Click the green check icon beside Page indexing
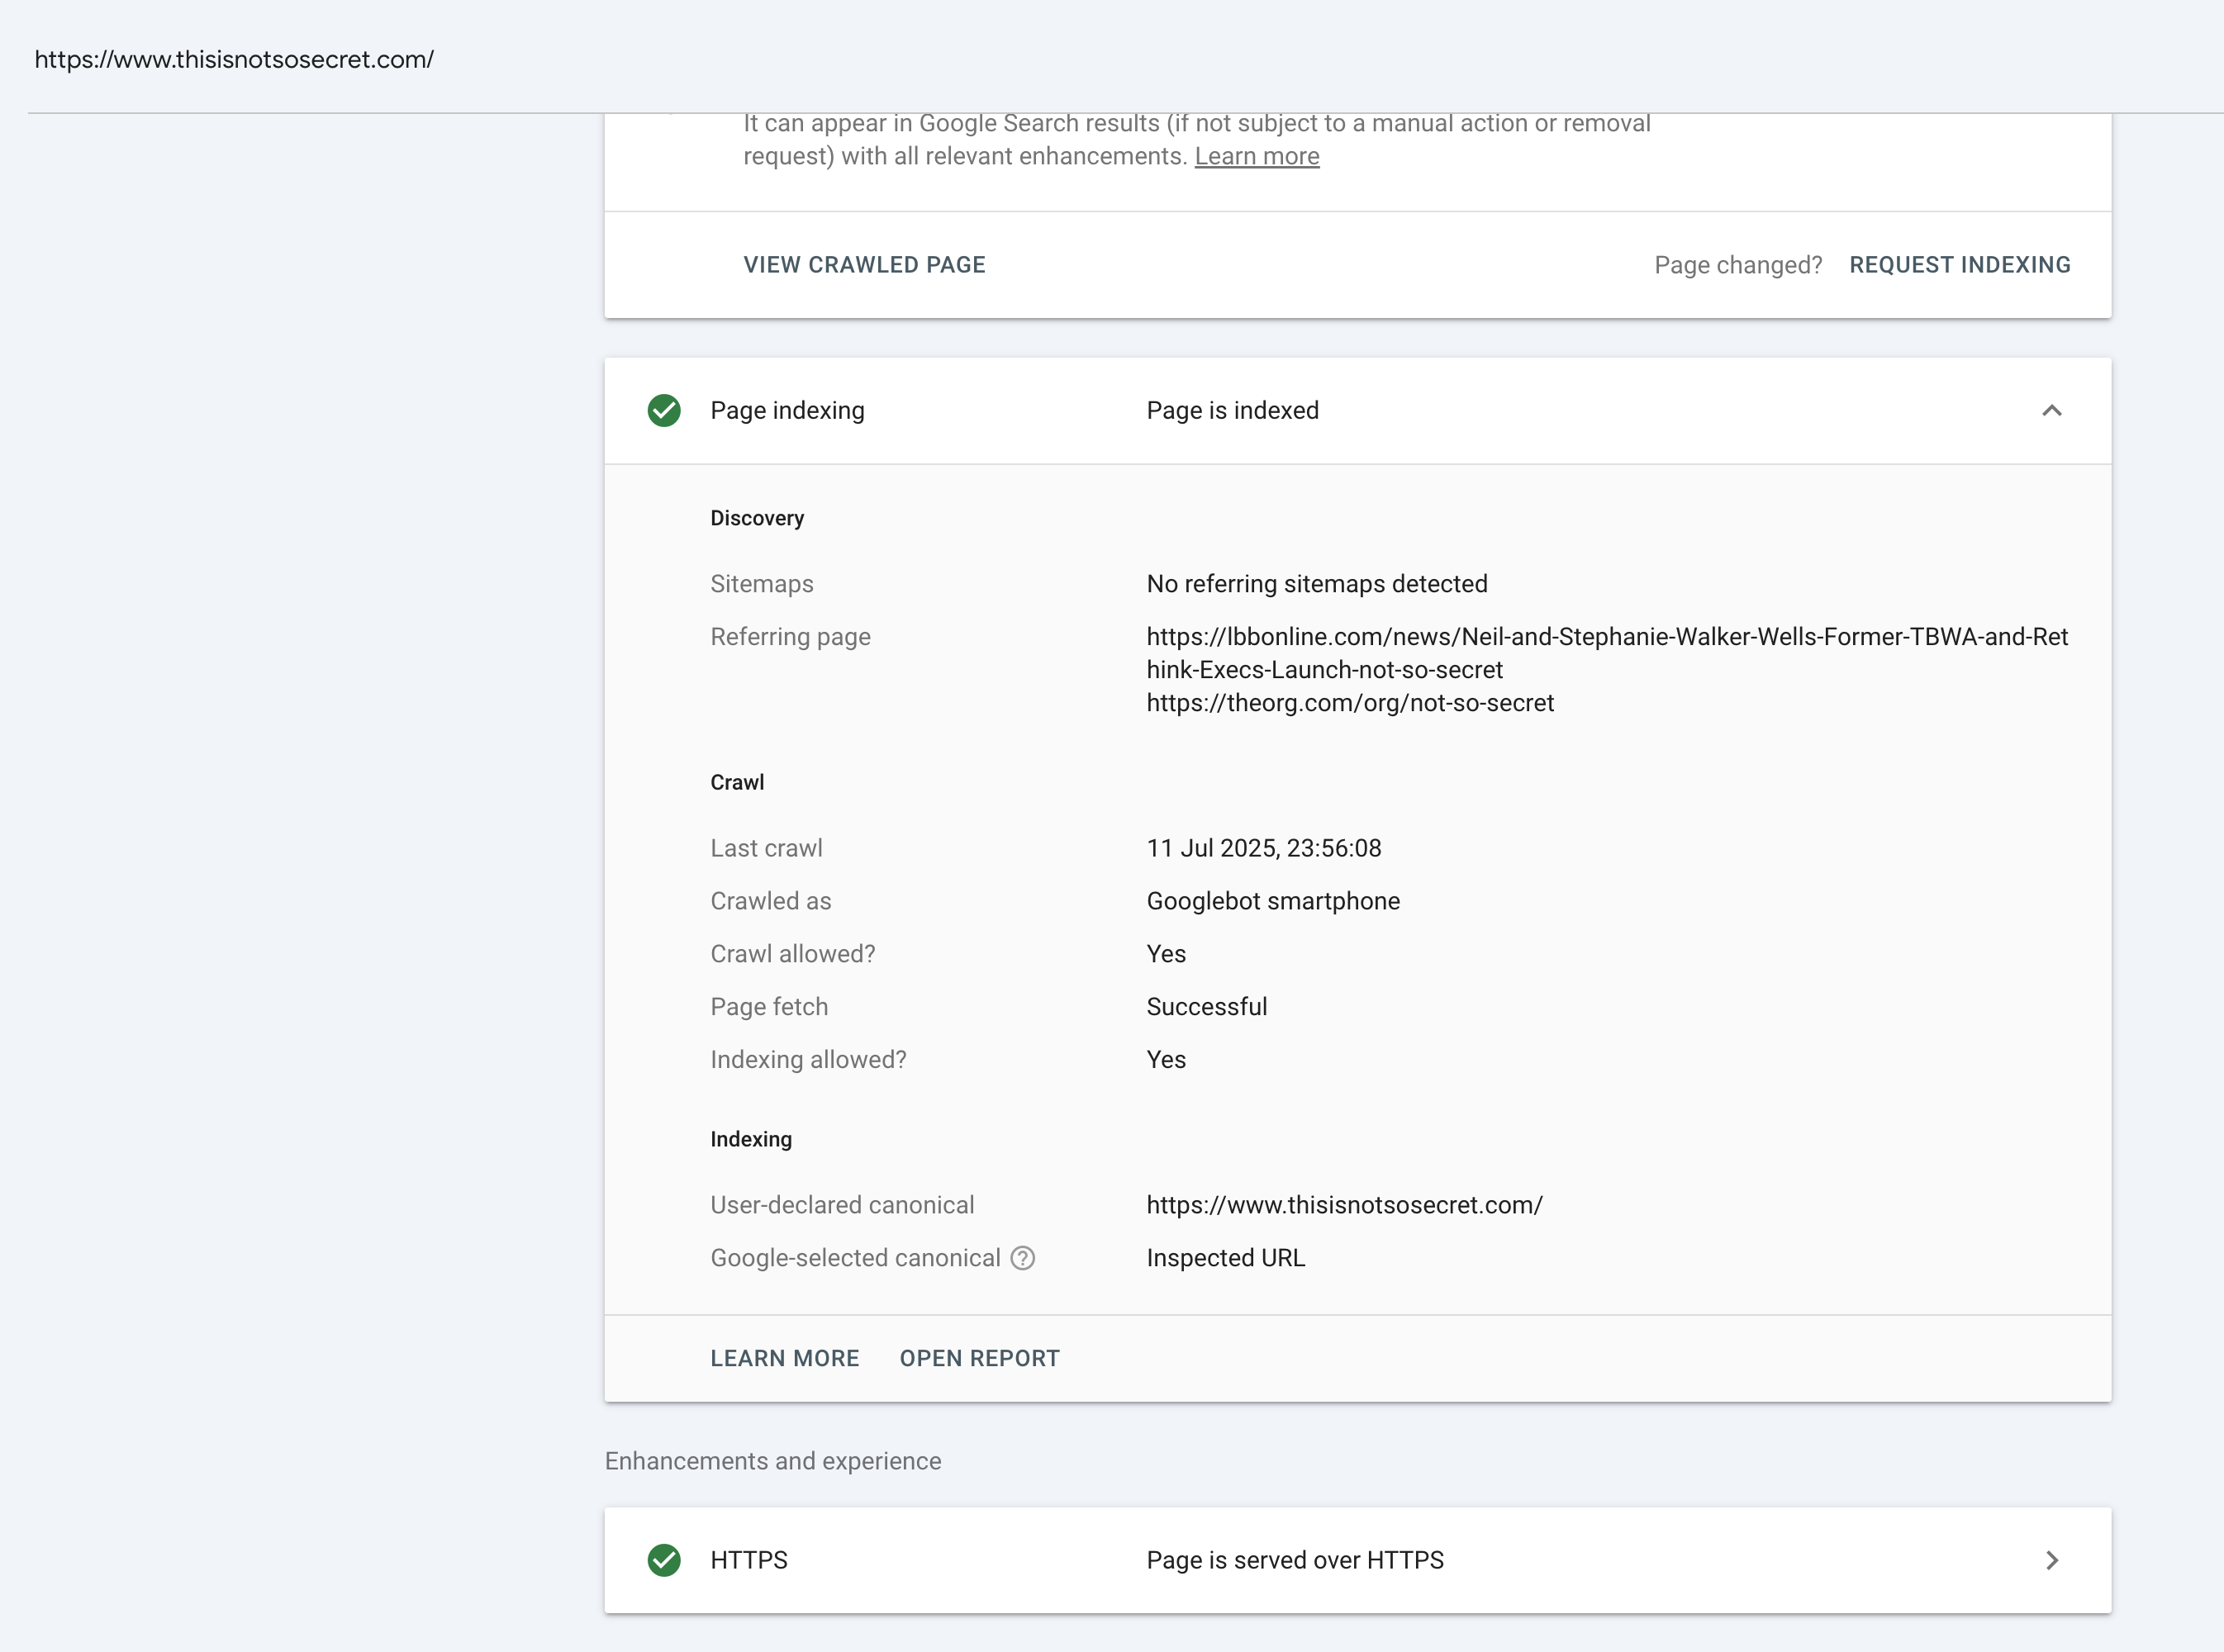The width and height of the screenshot is (2224, 1652). [x=664, y=411]
